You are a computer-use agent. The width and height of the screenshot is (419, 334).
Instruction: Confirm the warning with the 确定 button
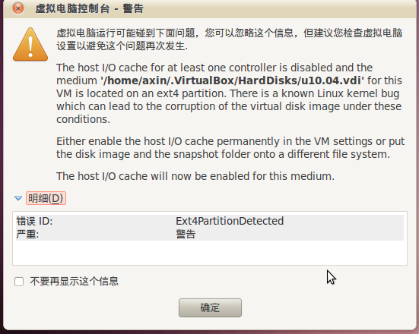[210, 307]
